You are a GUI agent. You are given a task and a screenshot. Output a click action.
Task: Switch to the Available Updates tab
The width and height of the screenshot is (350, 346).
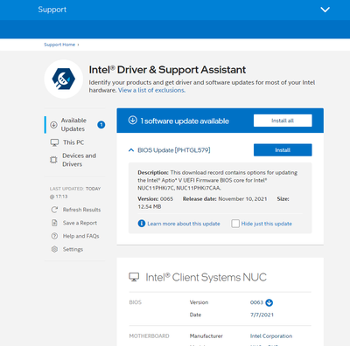(74, 125)
